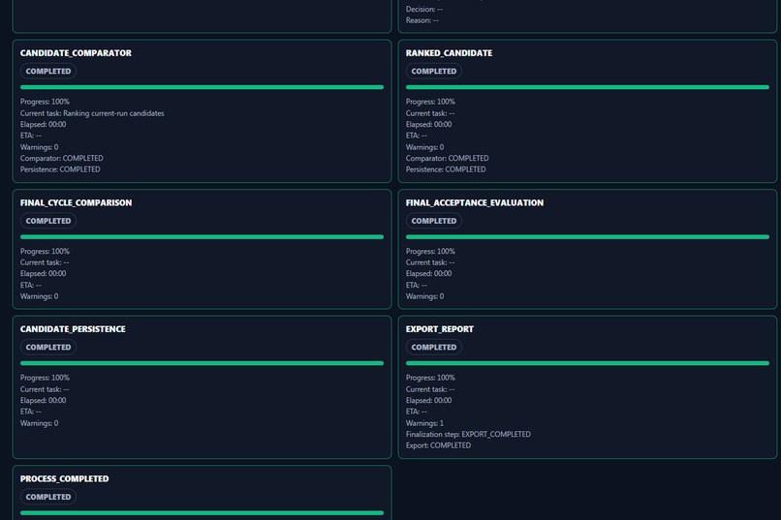Click COMPLETED badge in EXPORT_REPORT card
Viewport: 781px width, 520px height.
(434, 348)
